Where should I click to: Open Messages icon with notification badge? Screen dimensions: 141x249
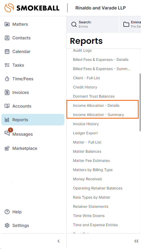pyautogui.click(x=7, y=133)
